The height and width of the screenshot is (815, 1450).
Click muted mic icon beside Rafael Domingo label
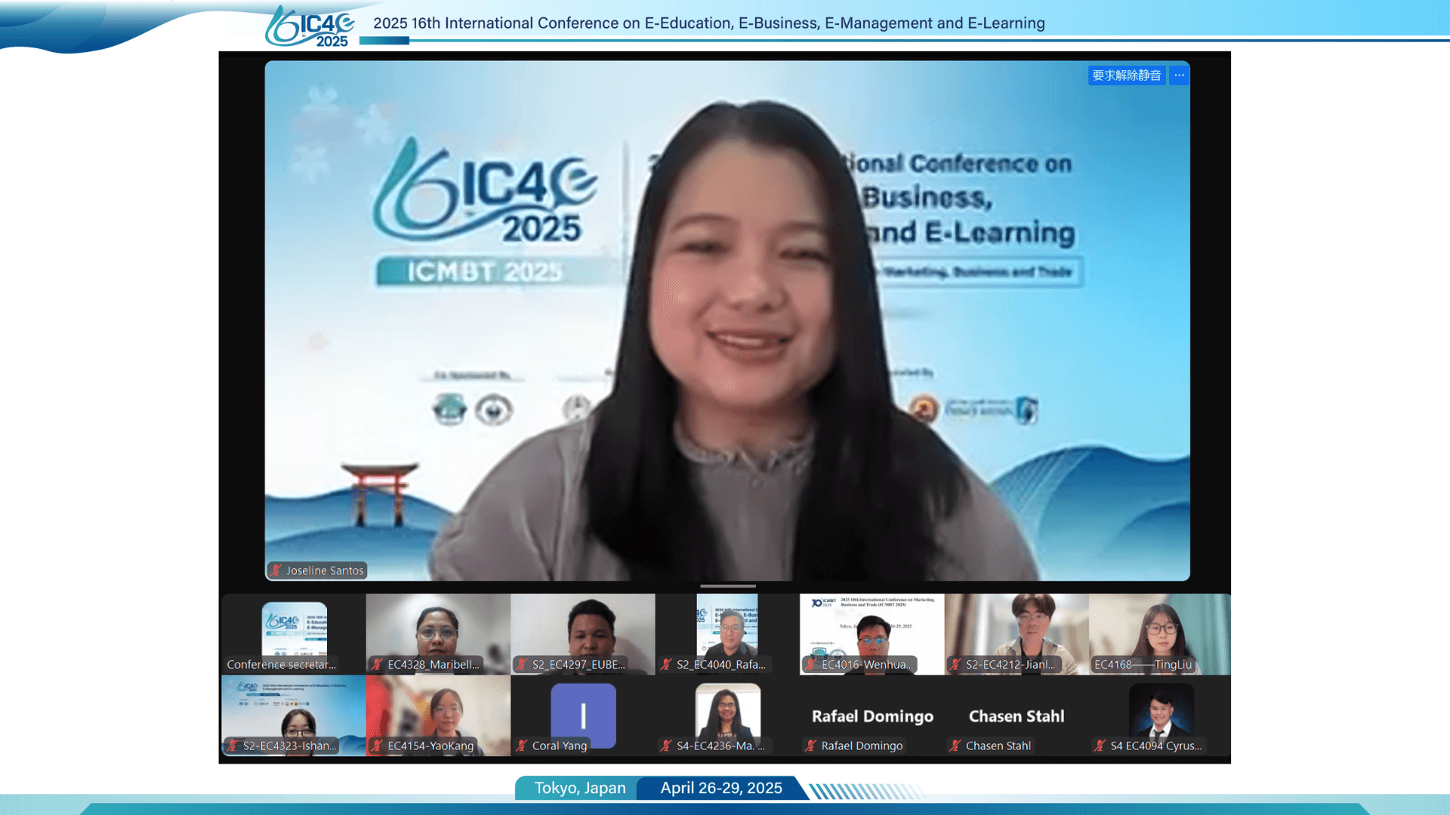pos(810,746)
